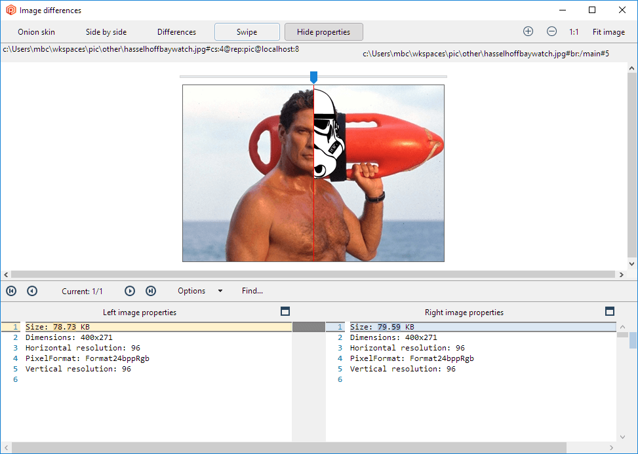Click the right properties scroll-down arrow
This screenshot has height=454, width=638.
[x=622, y=437]
